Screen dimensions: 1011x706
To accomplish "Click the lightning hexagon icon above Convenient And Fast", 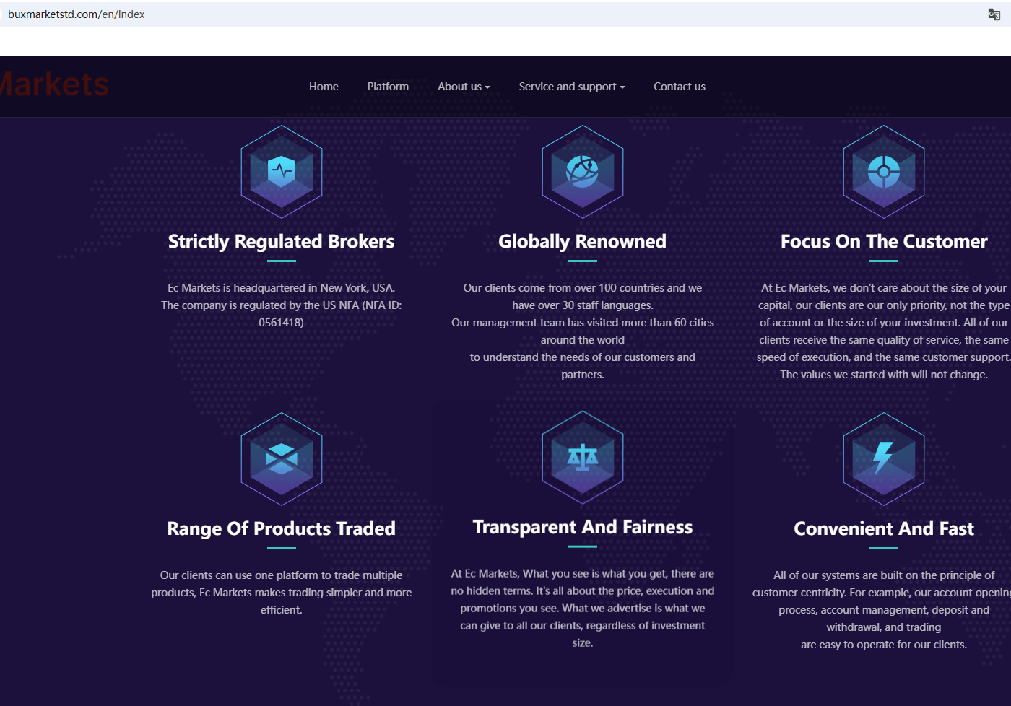I will 884,459.
